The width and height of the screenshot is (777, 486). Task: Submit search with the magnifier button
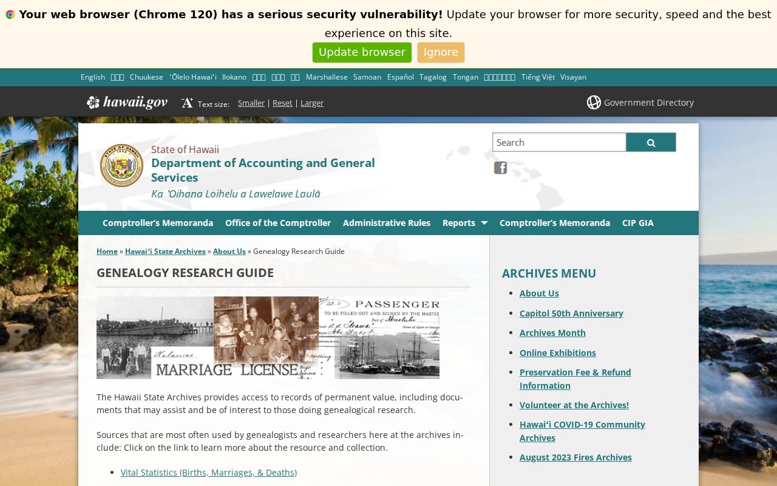click(x=651, y=142)
